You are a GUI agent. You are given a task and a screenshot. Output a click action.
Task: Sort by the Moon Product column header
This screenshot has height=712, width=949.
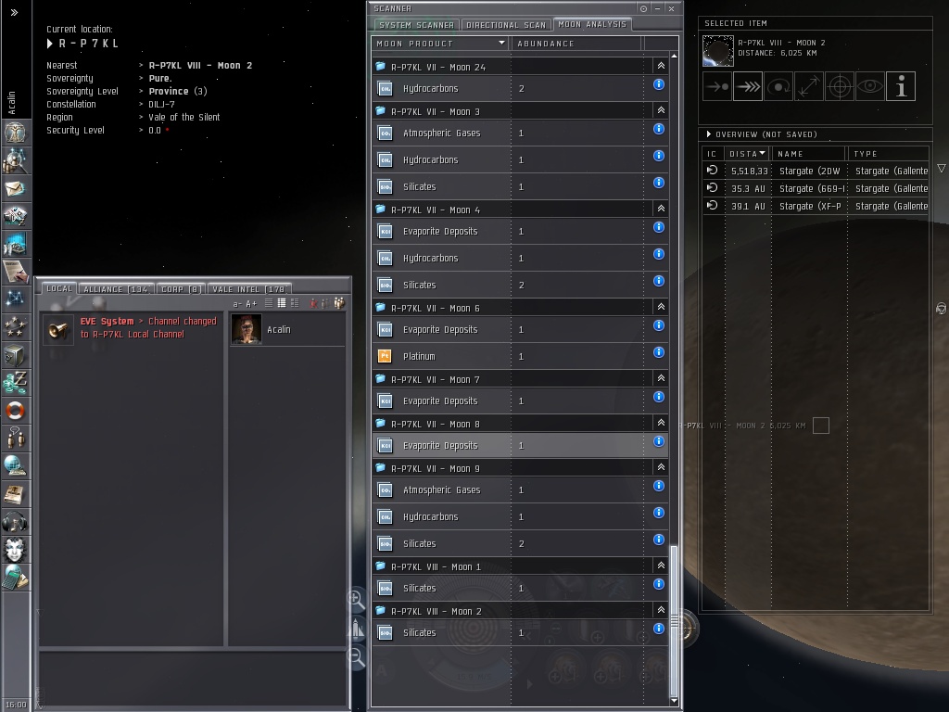point(440,44)
